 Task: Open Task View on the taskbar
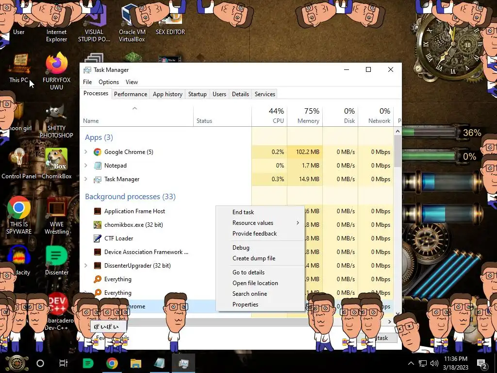[x=64, y=363]
